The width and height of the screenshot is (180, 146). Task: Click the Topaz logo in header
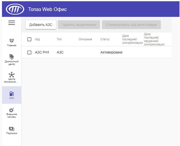15,9
